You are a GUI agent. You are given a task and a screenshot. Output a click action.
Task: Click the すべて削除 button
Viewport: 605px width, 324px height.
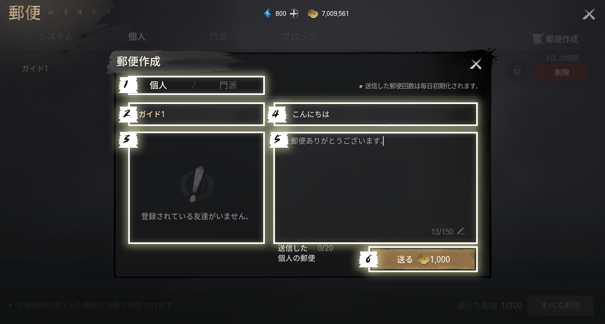point(561,305)
